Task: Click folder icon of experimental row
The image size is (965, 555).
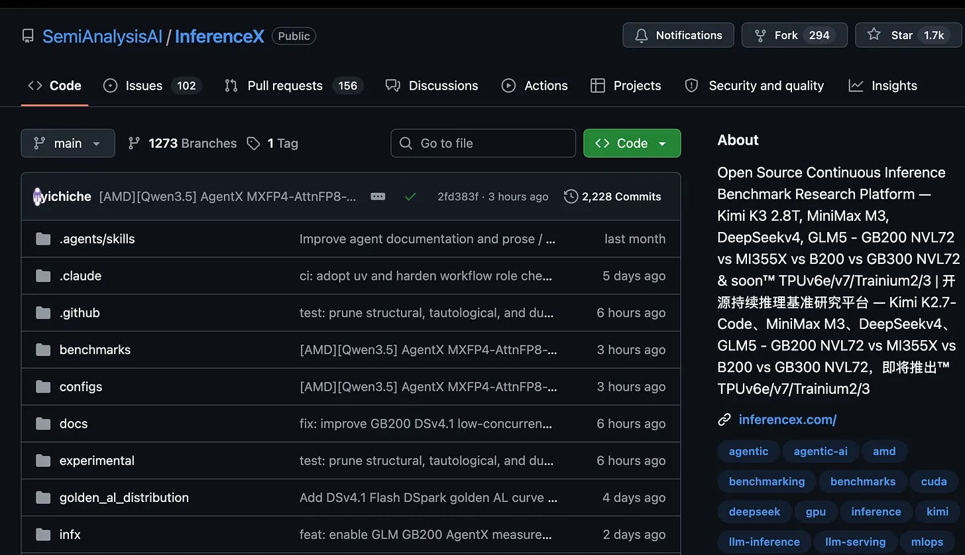Action: [x=43, y=460]
